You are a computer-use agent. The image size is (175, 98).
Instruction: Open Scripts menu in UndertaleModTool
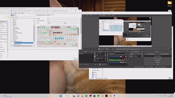click(x=15, y=13)
